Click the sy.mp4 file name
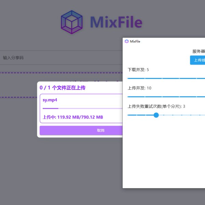 pyautogui.click(x=50, y=100)
